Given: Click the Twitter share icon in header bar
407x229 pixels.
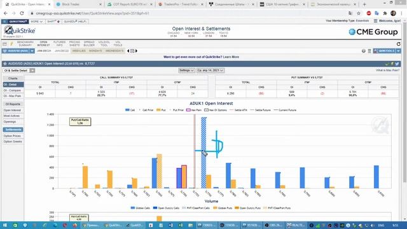Looking at the screenshot, I should coord(397,64).
